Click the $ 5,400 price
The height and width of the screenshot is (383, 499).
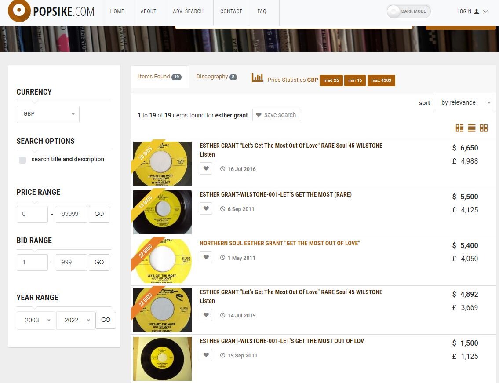(465, 245)
